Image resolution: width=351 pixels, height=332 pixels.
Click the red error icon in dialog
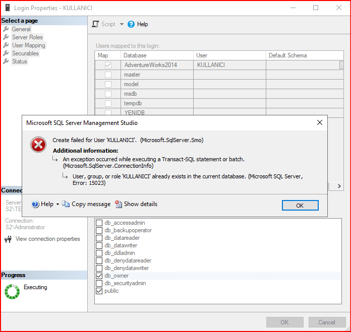tap(38, 145)
